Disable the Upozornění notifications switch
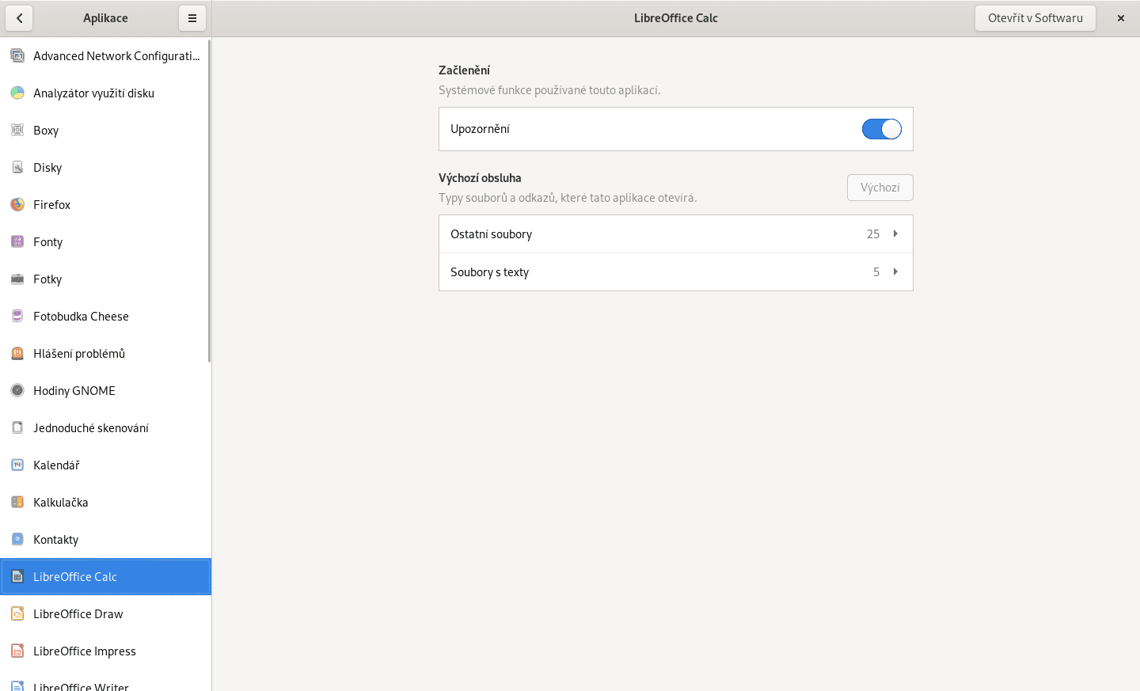Screen dimensions: 1140x691 coord(881,129)
